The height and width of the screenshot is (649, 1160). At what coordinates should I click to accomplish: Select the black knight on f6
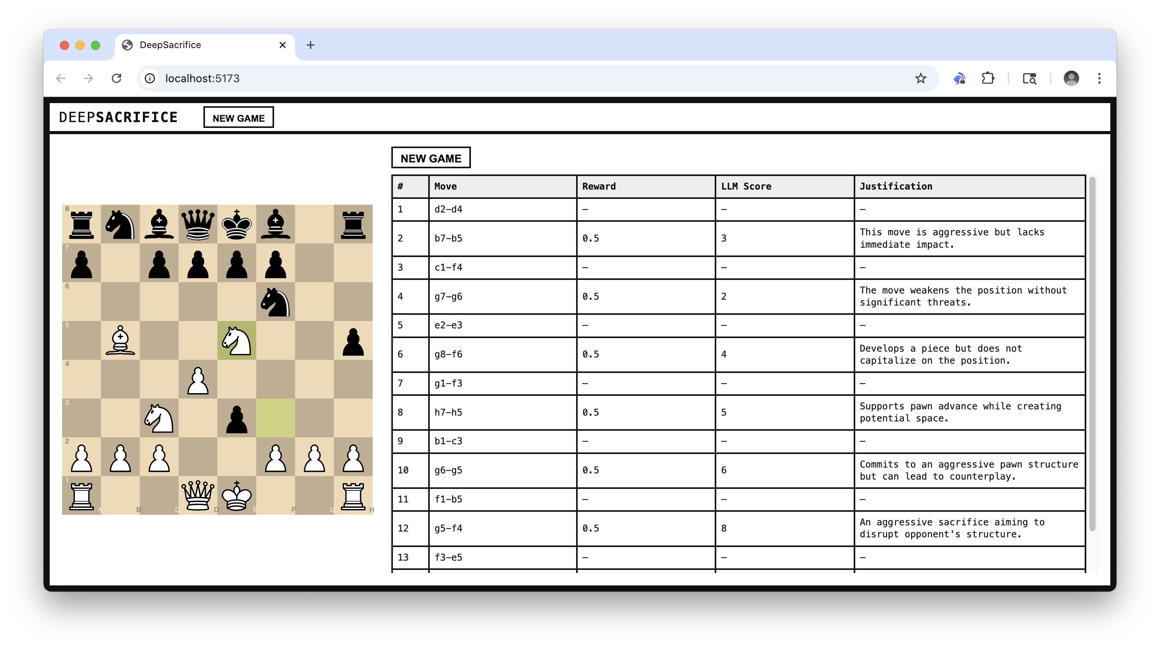pyautogui.click(x=275, y=302)
